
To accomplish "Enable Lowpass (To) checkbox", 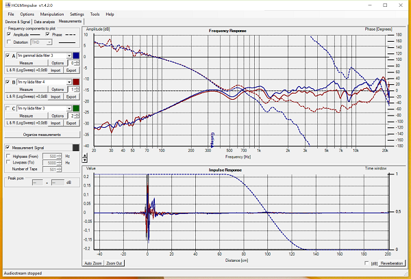I will 8,162.
